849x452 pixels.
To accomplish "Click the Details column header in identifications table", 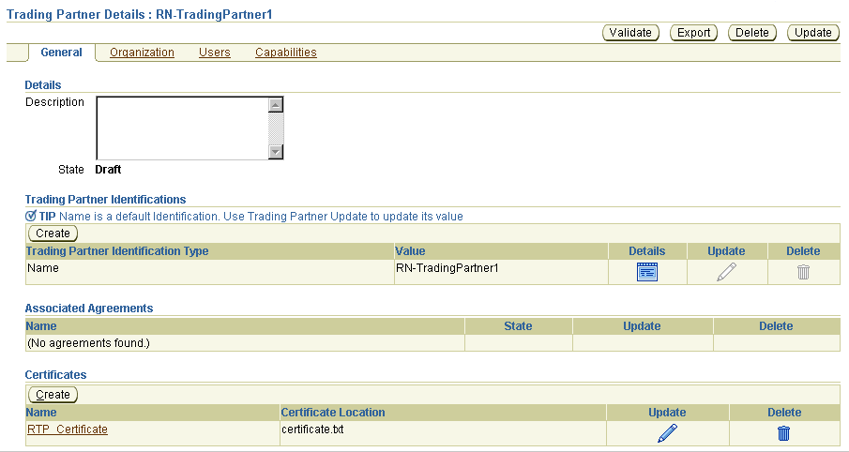I will tap(647, 251).
